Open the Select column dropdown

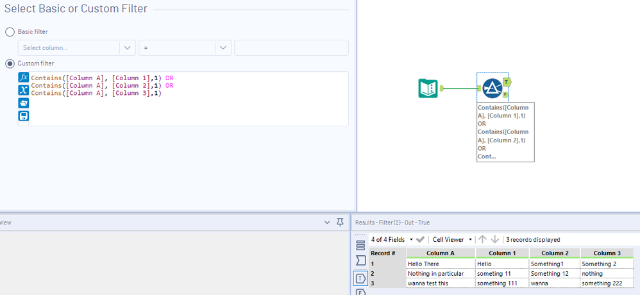(77, 47)
